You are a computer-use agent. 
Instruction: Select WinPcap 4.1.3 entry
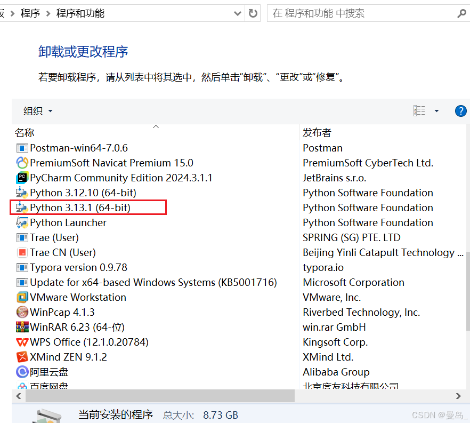62,312
